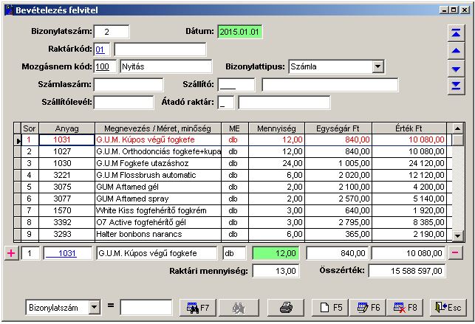Jump to the last record arrow

point(456,86)
